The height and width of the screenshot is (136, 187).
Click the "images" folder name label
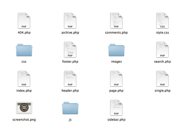pos(116,62)
